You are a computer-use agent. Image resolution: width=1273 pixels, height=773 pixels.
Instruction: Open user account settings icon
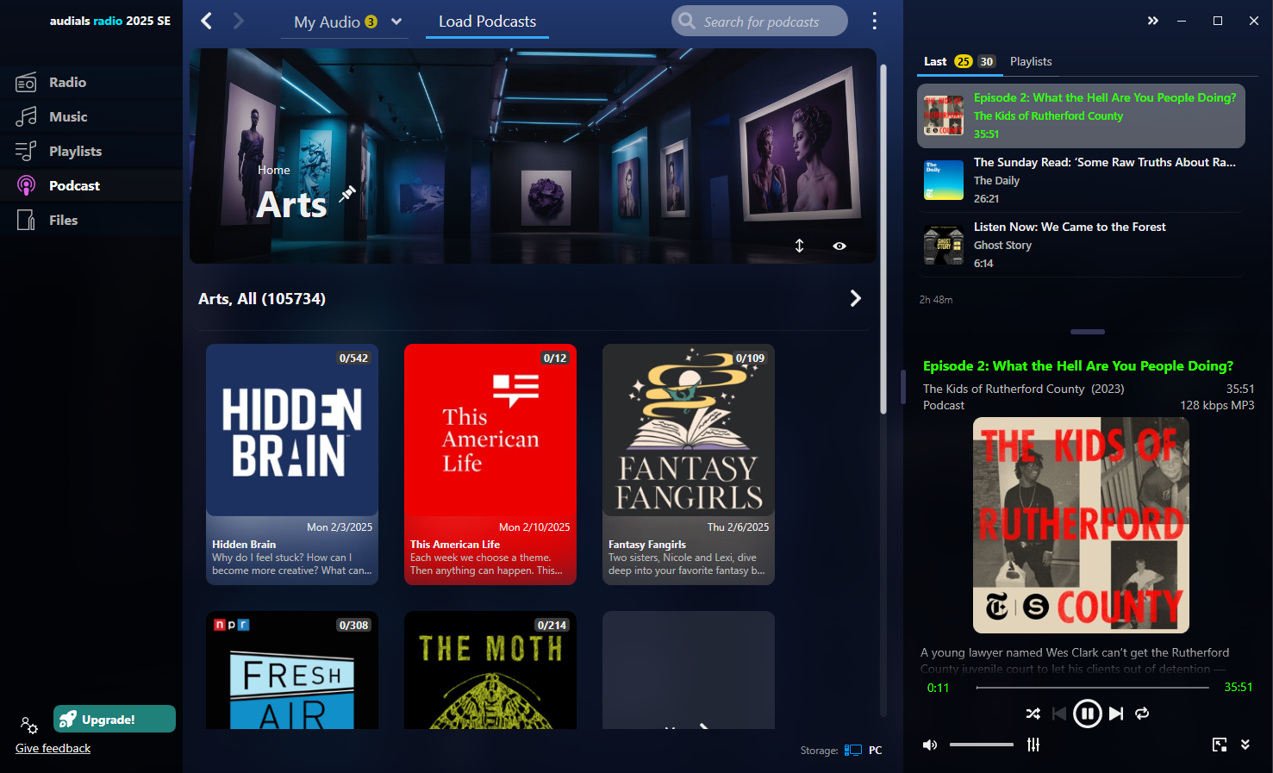[x=28, y=725]
